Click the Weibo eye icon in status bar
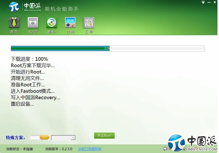 (184, 149)
